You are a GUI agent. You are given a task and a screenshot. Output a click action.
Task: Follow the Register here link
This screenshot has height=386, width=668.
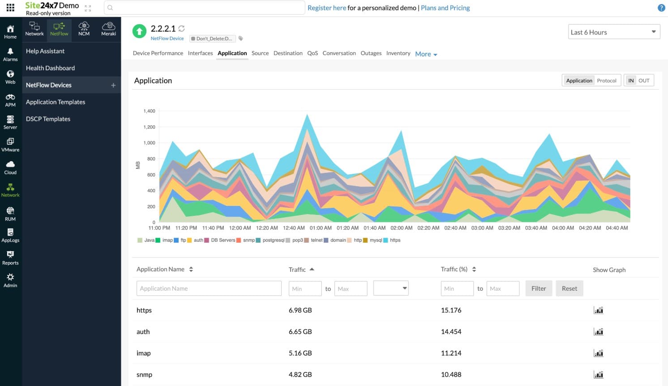pyautogui.click(x=327, y=8)
